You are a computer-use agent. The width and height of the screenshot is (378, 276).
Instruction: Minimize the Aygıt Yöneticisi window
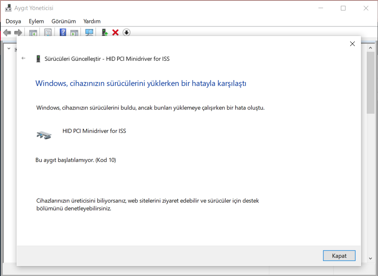(321, 8)
